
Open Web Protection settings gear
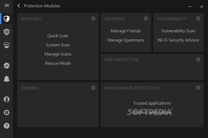[198, 59]
